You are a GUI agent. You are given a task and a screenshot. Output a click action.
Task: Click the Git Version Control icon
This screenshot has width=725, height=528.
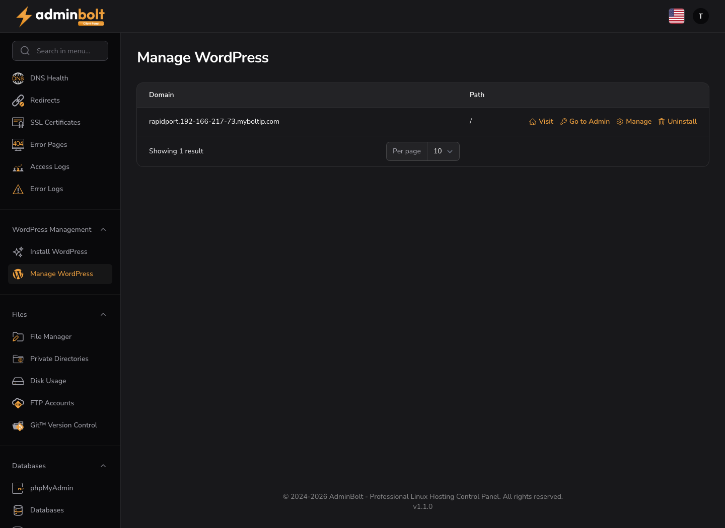click(18, 425)
